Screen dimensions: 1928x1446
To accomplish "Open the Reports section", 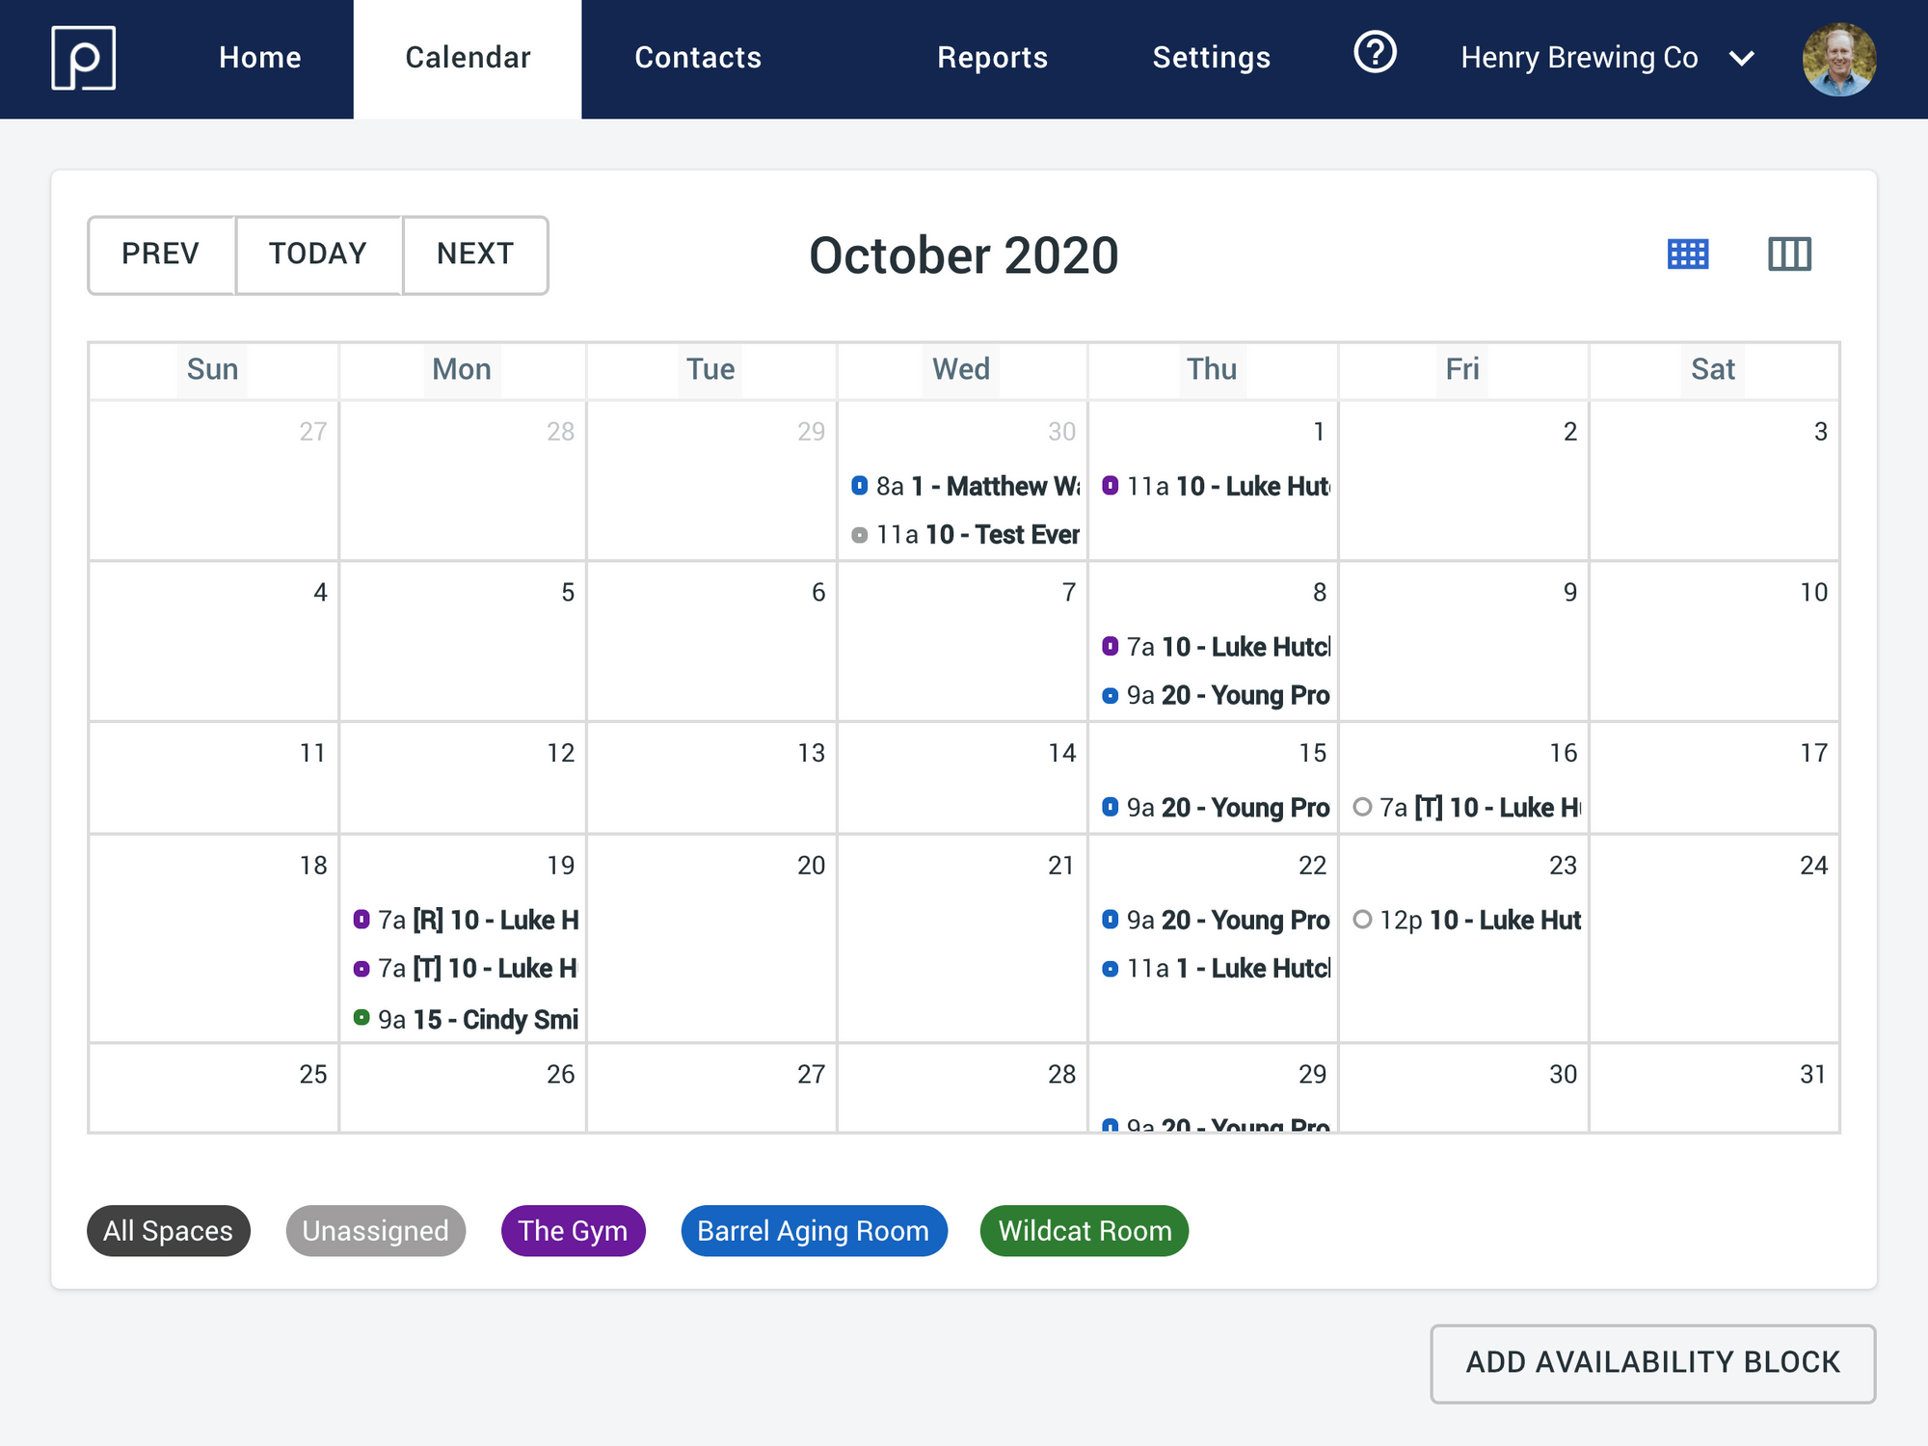I will pos(992,58).
